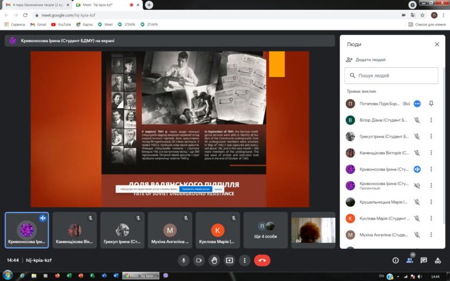The width and height of the screenshot is (450, 281).
Task: Raise hand in call controls
Action: (x=214, y=261)
